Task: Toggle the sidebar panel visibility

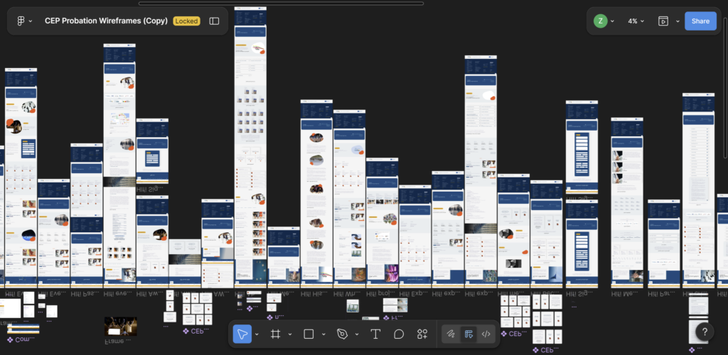Action: click(x=214, y=21)
